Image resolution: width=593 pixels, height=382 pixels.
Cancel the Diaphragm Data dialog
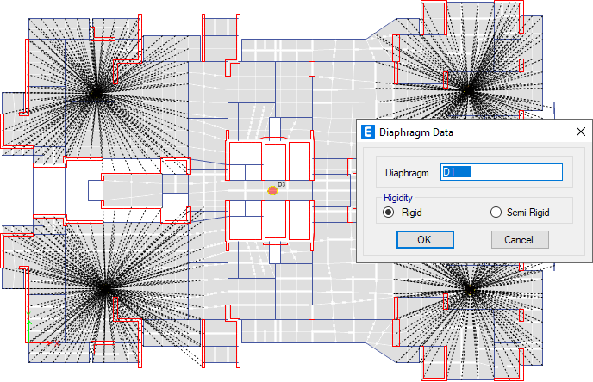coord(520,240)
